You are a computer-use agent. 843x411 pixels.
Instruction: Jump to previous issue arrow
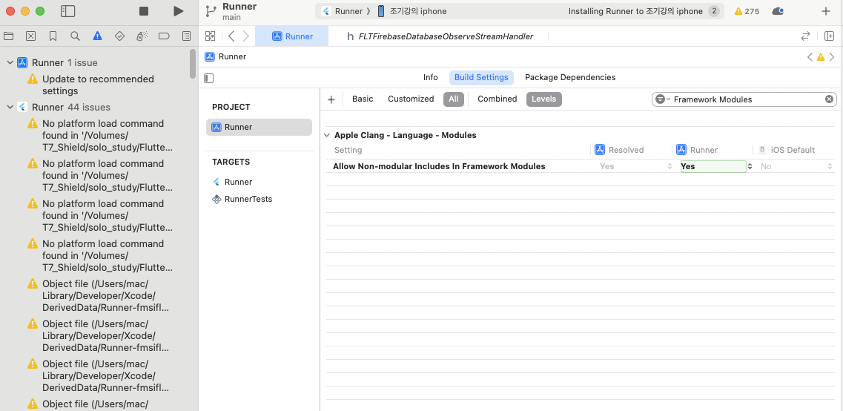tap(810, 56)
